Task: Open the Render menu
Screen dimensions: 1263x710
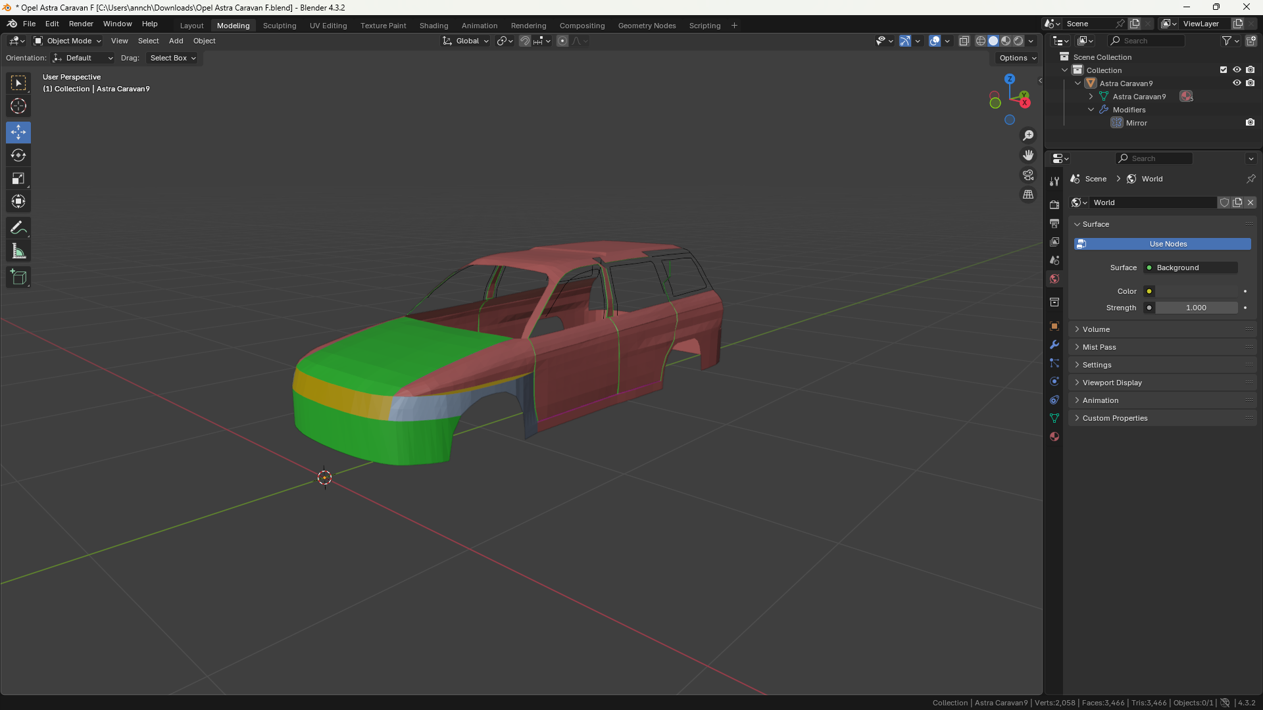Action: [81, 24]
